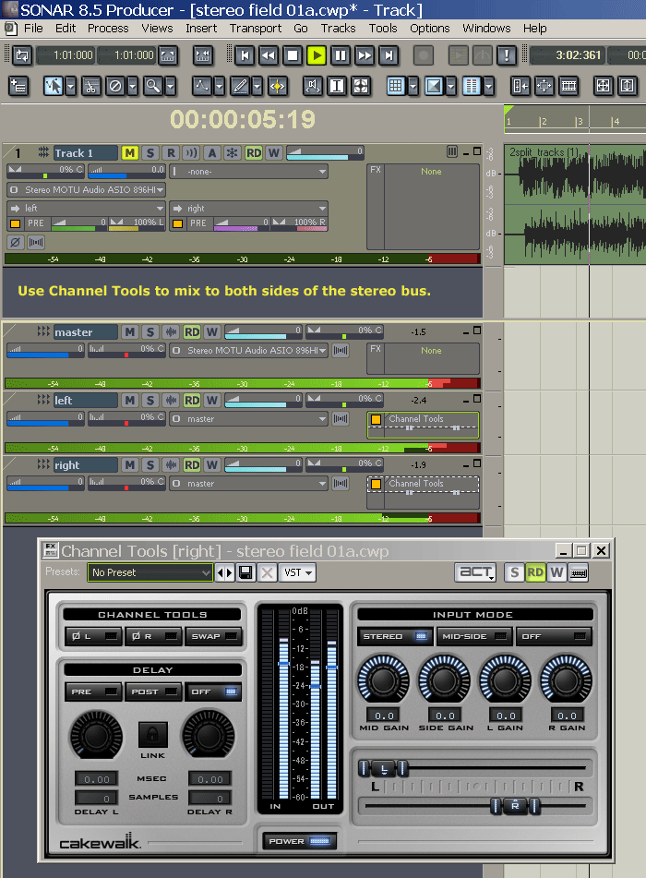Open the No Preset dropdown
Viewport: 646px width, 878px height.
pos(150,572)
